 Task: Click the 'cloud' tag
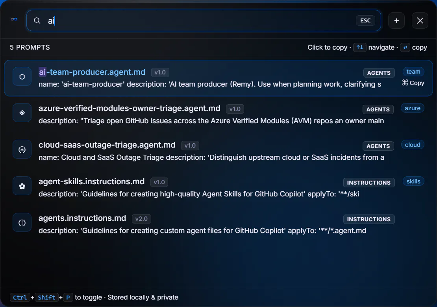pos(413,145)
